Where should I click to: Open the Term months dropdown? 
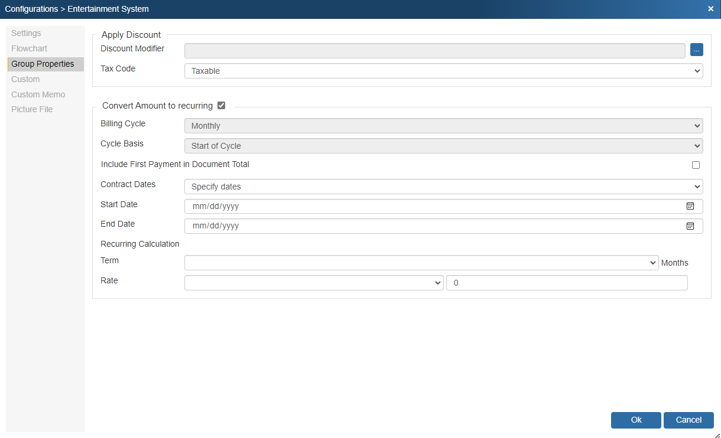(x=421, y=263)
